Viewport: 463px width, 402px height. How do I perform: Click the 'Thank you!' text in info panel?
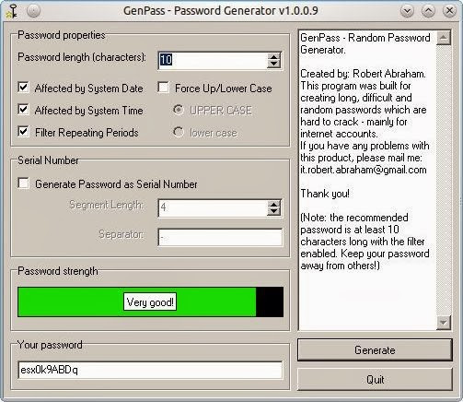coord(325,194)
